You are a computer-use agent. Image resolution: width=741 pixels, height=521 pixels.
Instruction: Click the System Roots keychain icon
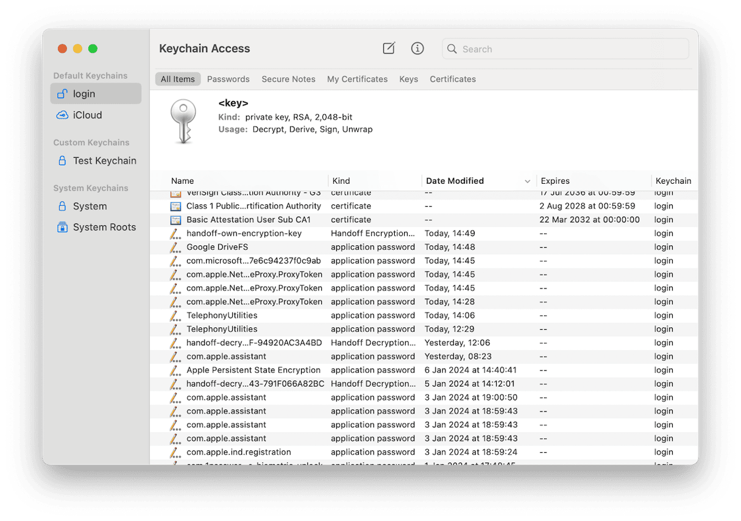click(x=62, y=227)
